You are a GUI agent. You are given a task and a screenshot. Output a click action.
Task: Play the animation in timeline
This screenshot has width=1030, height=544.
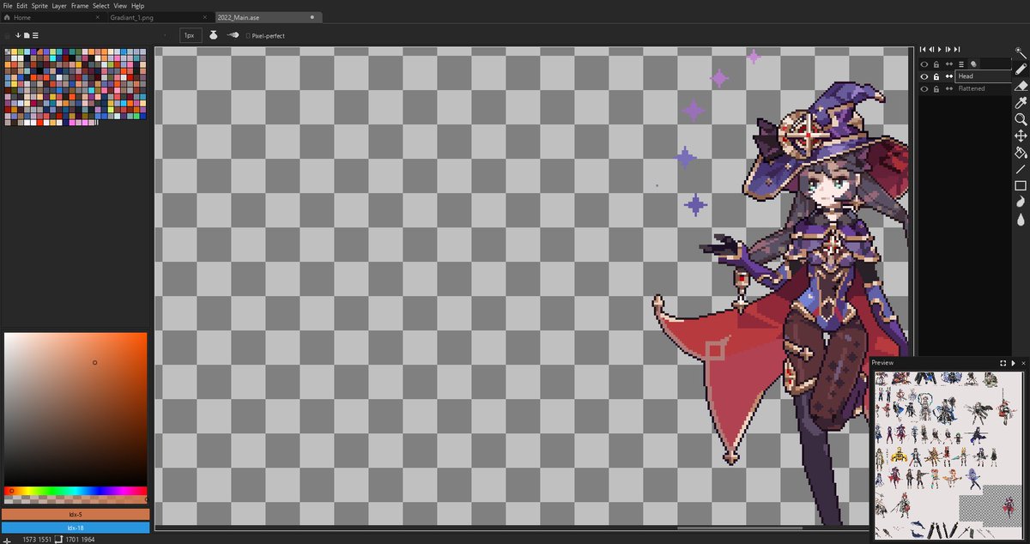(x=940, y=50)
